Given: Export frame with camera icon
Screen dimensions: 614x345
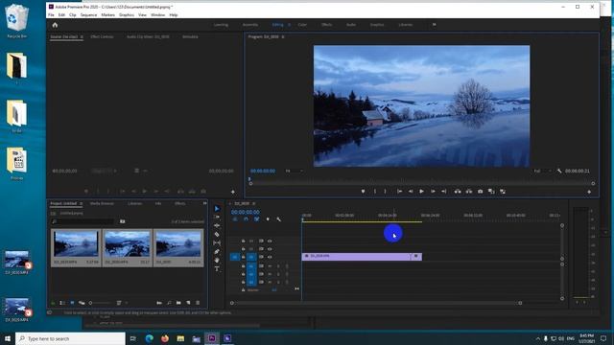Looking at the screenshot, I should pos(480,192).
